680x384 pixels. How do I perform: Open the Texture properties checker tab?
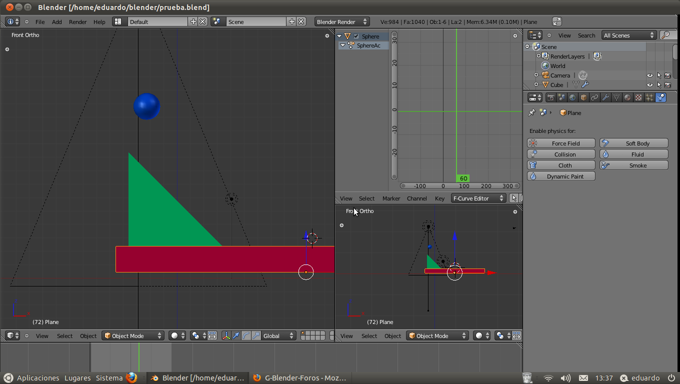point(638,98)
